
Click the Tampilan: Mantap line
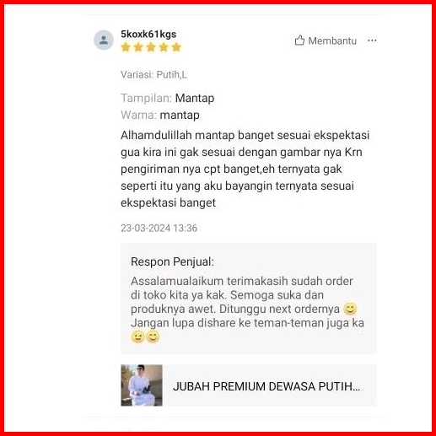pos(168,98)
